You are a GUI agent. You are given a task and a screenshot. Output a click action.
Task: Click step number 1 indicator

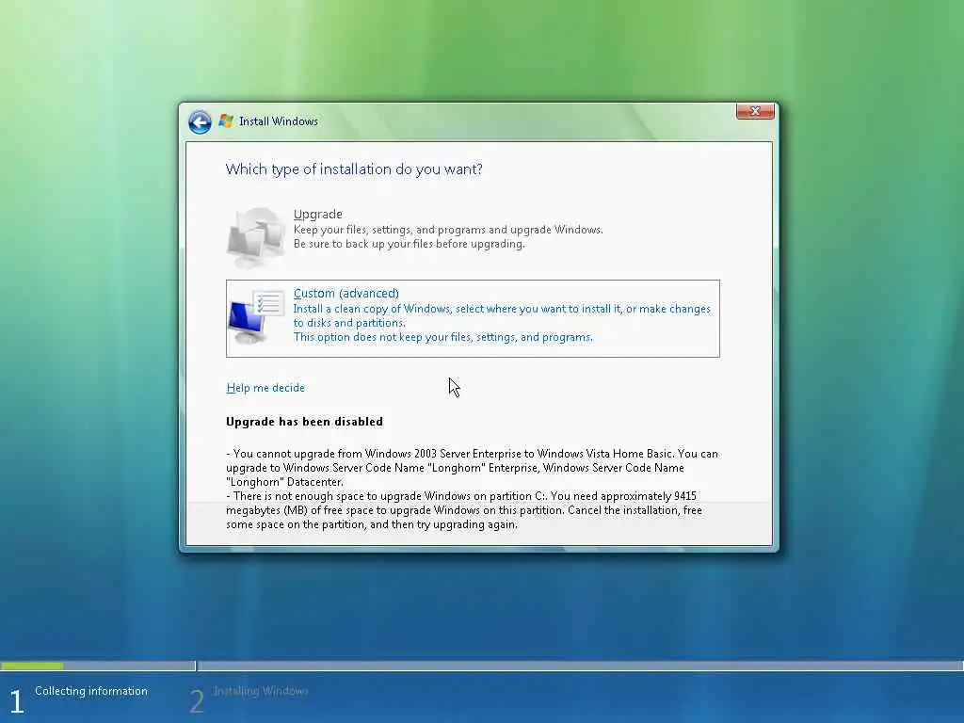pos(17,701)
